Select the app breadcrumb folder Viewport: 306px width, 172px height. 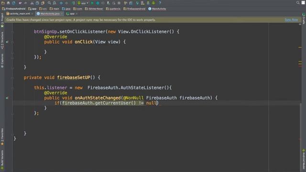[x=33, y=9]
